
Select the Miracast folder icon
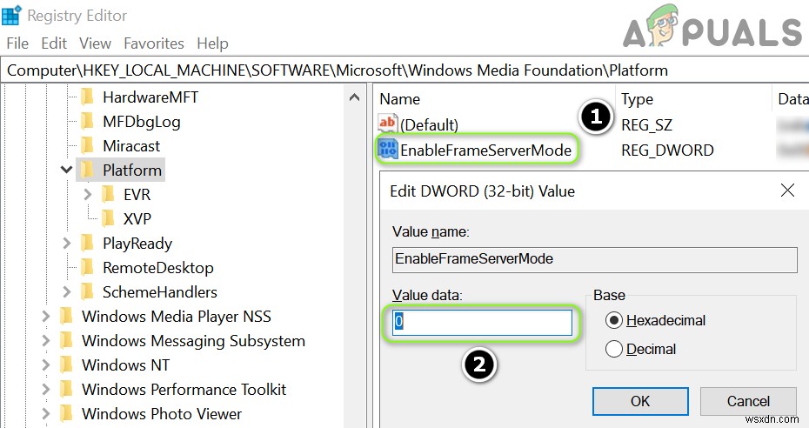tap(87, 145)
